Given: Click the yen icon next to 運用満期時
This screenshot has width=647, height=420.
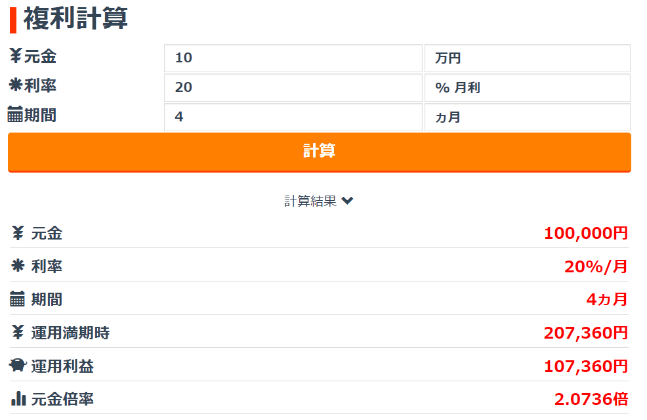Looking at the screenshot, I should click(18, 332).
